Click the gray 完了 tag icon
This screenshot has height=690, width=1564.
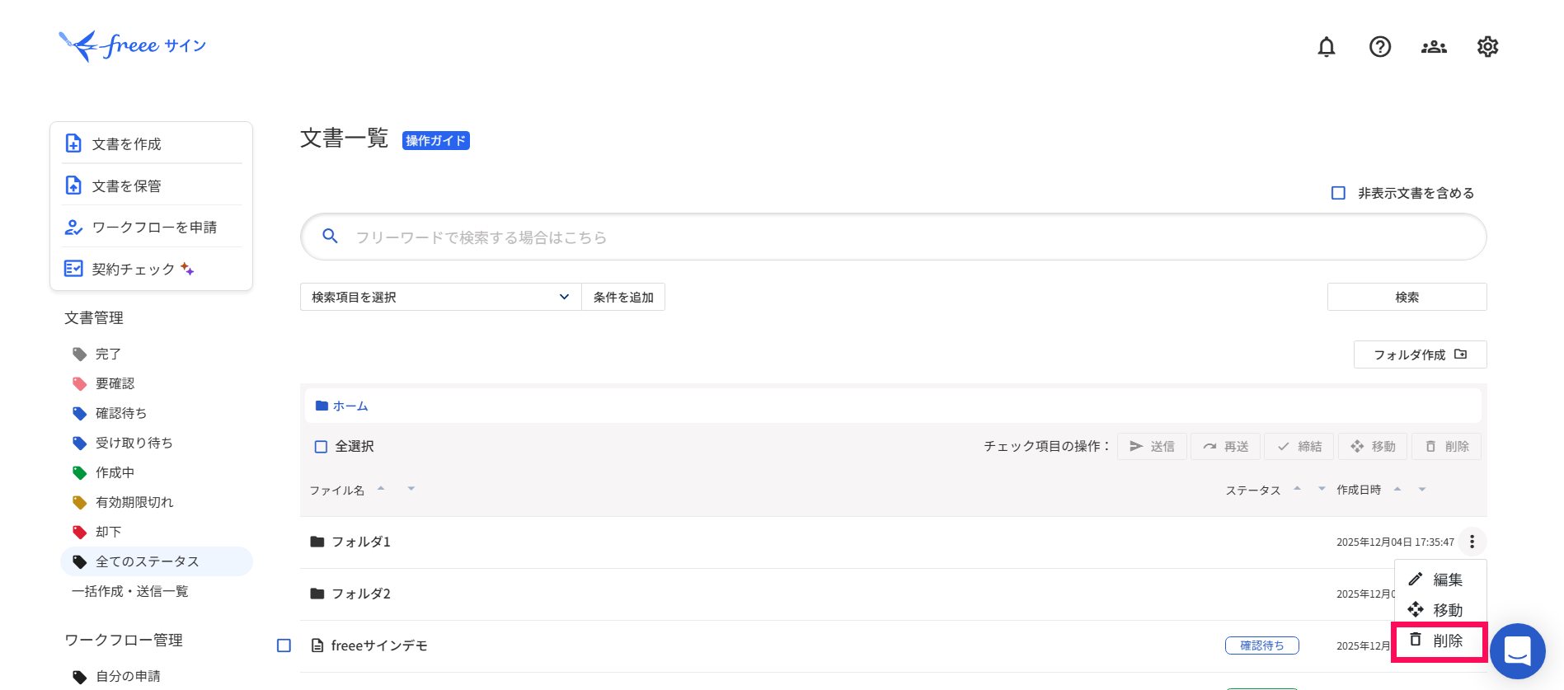pos(80,354)
